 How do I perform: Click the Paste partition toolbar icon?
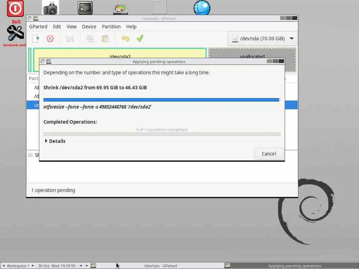(x=105, y=39)
